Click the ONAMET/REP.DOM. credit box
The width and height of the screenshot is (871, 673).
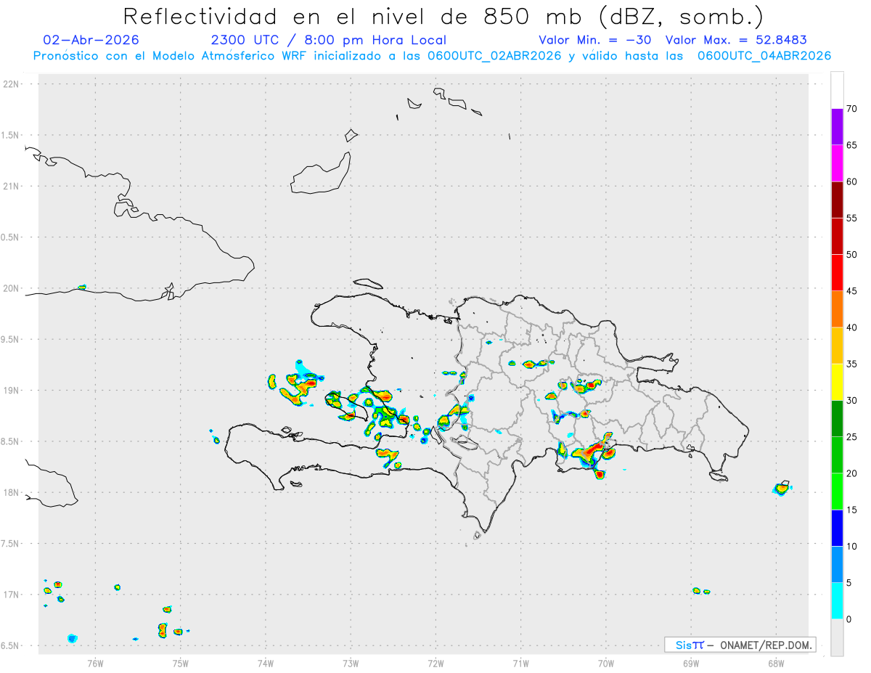click(x=740, y=645)
